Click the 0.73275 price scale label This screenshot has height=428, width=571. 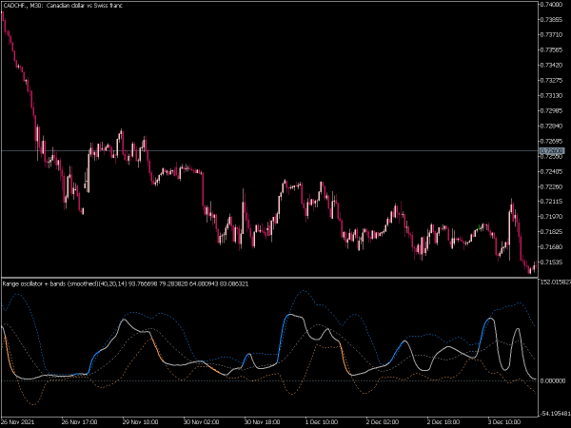[552, 81]
